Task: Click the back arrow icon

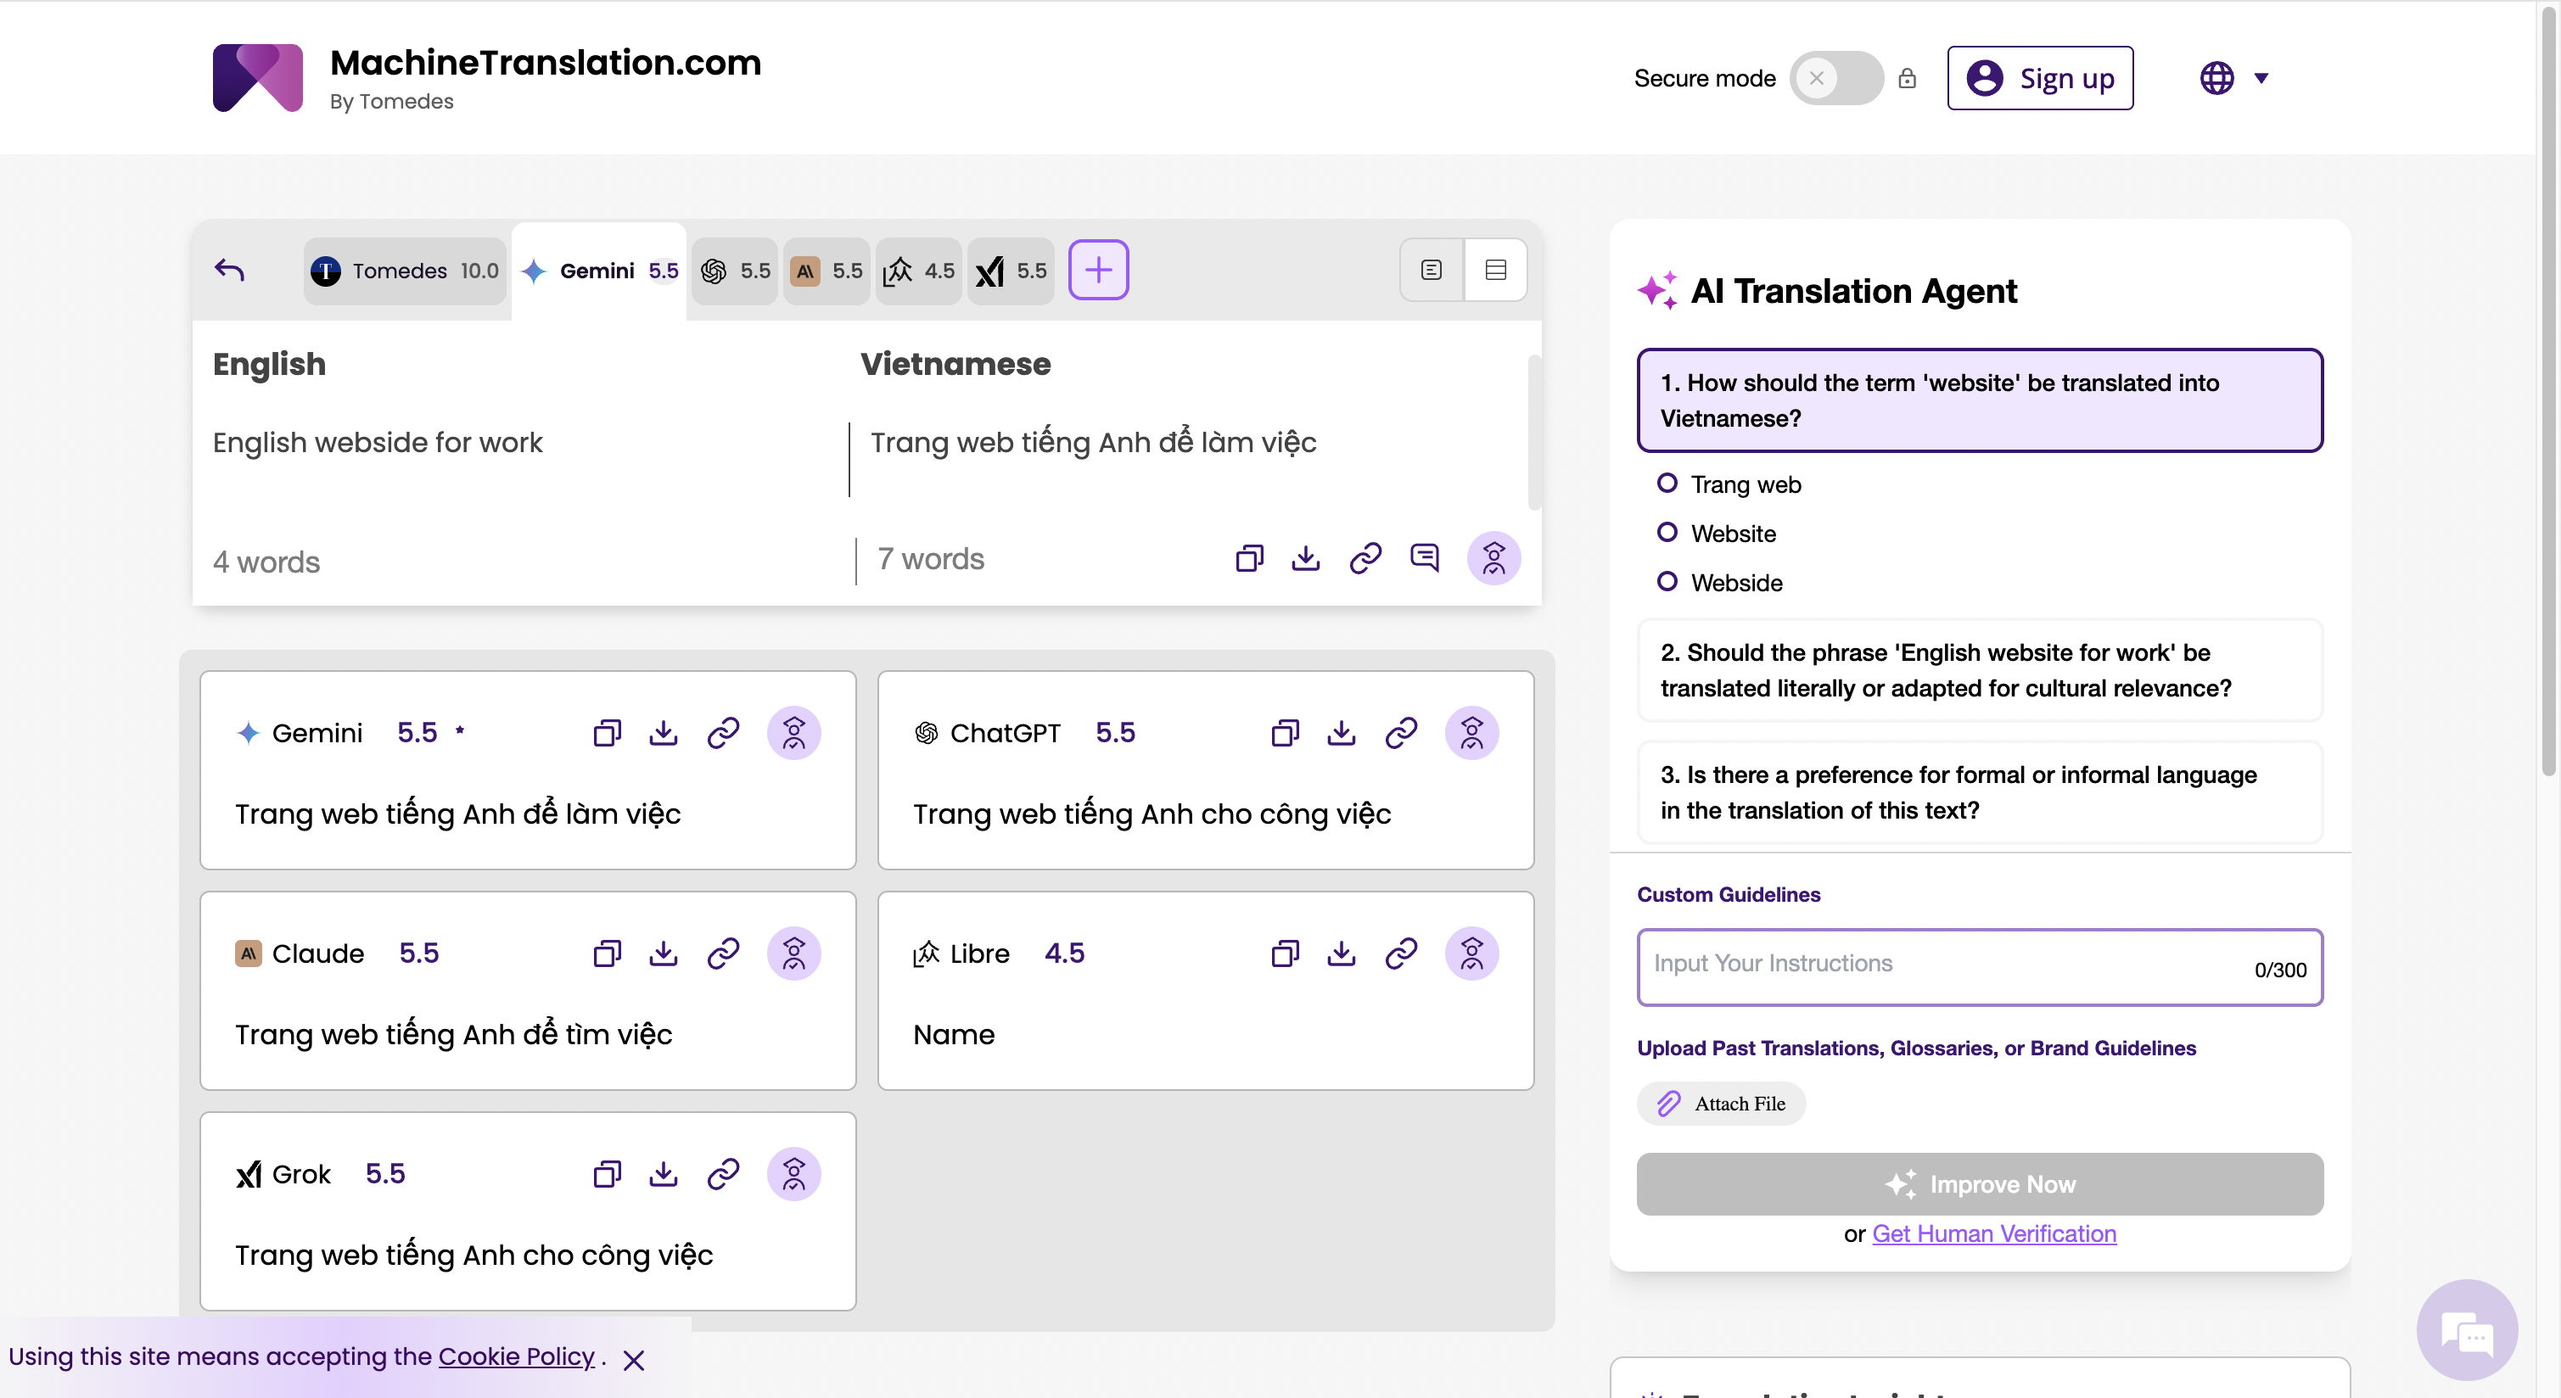Action: click(230, 269)
